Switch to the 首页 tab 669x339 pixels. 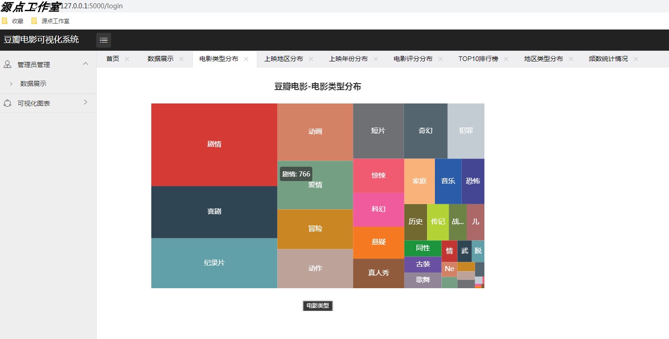point(112,59)
